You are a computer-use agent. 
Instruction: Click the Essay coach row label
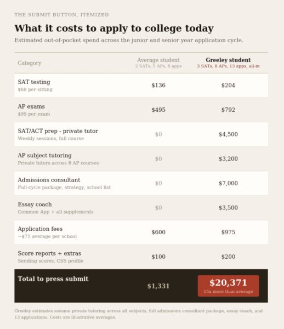pos(35,205)
